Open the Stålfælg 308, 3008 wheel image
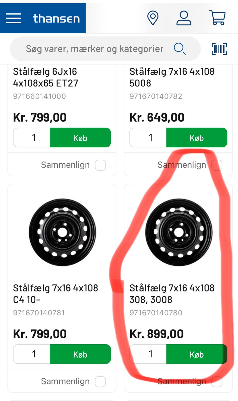Viewport: 238px width, 401px height. [x=179, y=232]
